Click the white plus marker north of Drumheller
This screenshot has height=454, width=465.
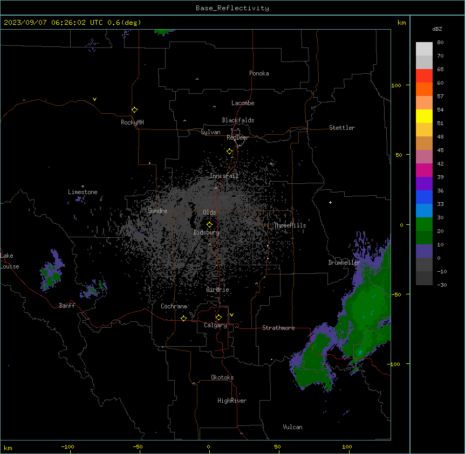pyautogui.click(x=330, y=202)
